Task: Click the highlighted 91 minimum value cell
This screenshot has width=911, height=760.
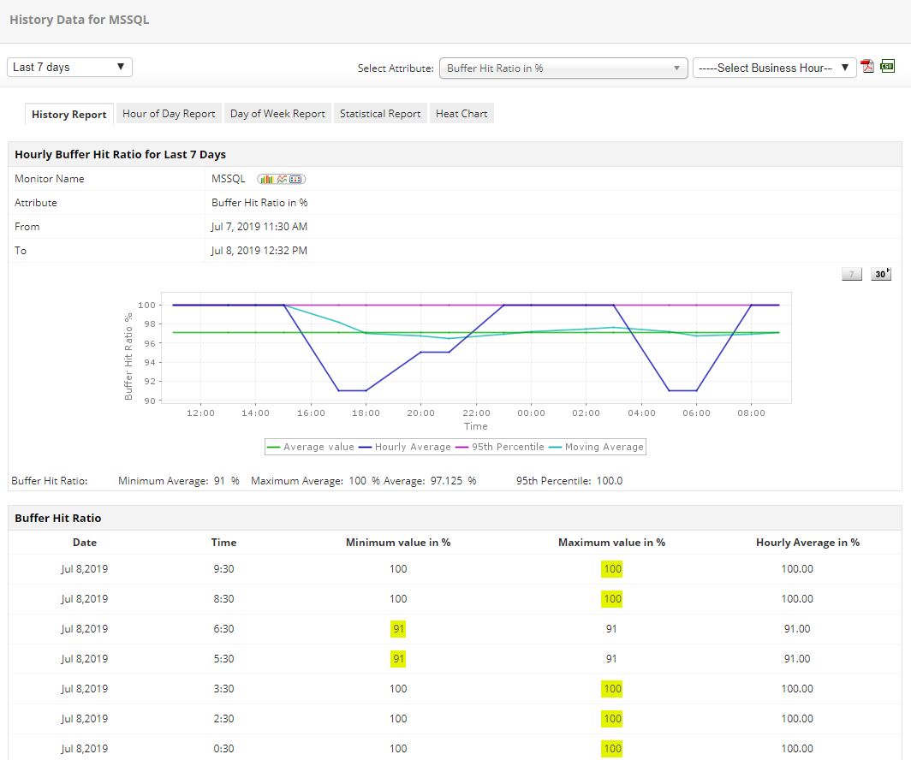Action: [397, 628]
